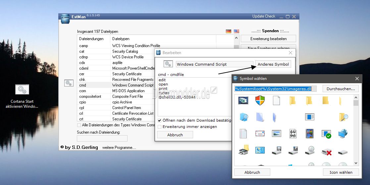The image size is (370, 185).
Task: Select the cer Security Certificate row
Action: [116, 74]
